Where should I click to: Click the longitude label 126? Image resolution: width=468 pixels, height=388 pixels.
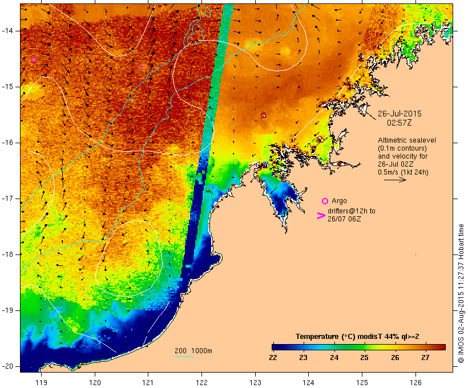point(415,382)
